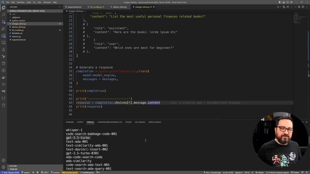Open the Testing flask icon view
Screen dimensions: 310x174
click(3, 49)
